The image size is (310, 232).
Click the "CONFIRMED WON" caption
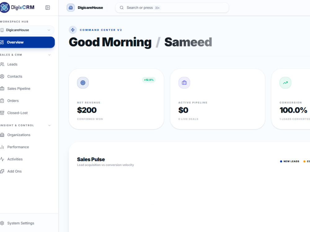coord(90,119)
